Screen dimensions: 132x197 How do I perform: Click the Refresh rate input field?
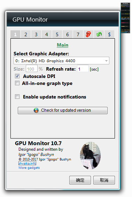[x=83, y=69]
